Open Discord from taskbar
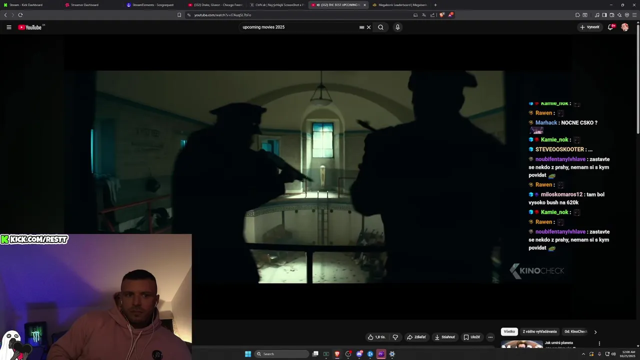The height and width of the screenshot is (360, 640). pyautogui.click(x=359, y=354)
